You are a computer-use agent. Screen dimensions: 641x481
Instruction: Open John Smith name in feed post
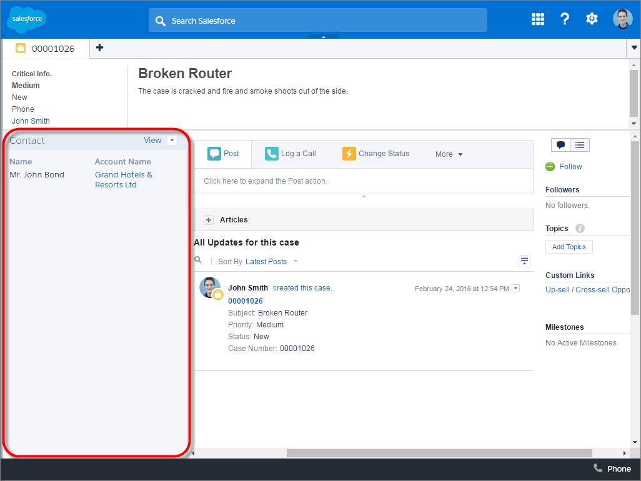[248, 288]
